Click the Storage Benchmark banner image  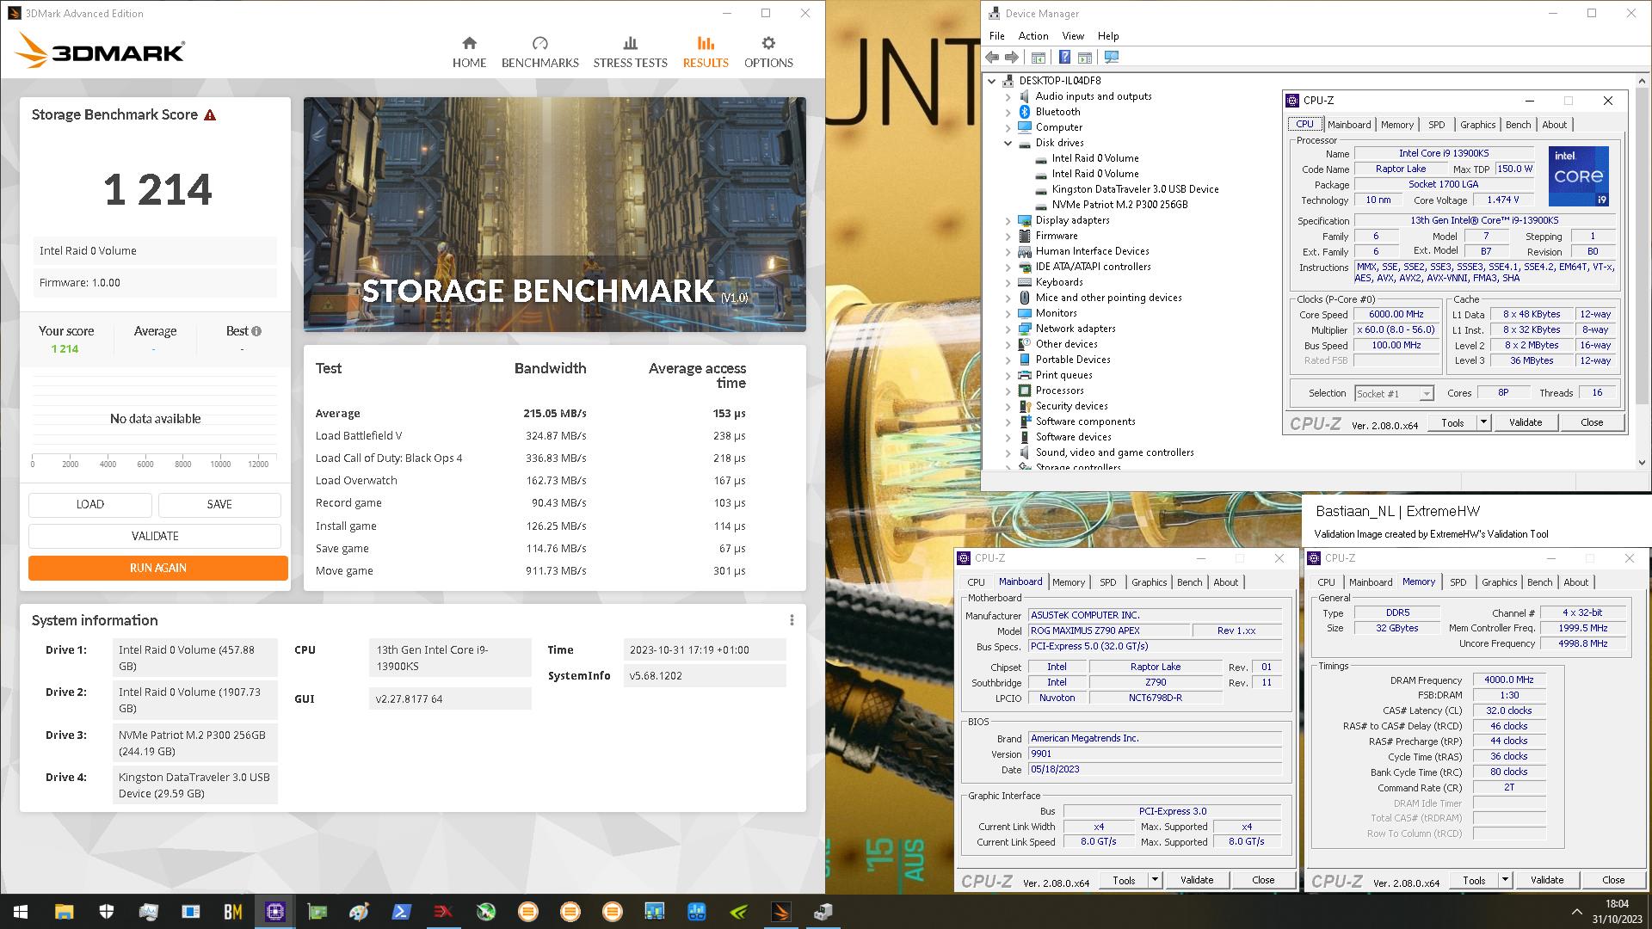click(x=555, y=214)
